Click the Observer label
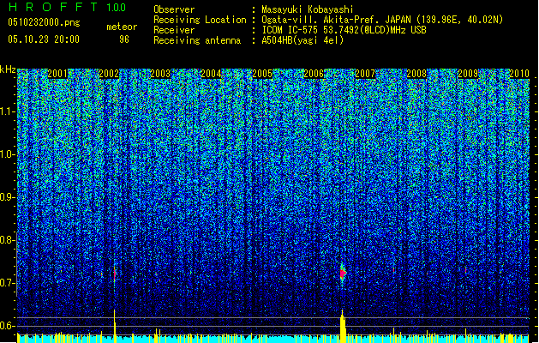This screenshot has height=343, width=539. click(174, 9)
